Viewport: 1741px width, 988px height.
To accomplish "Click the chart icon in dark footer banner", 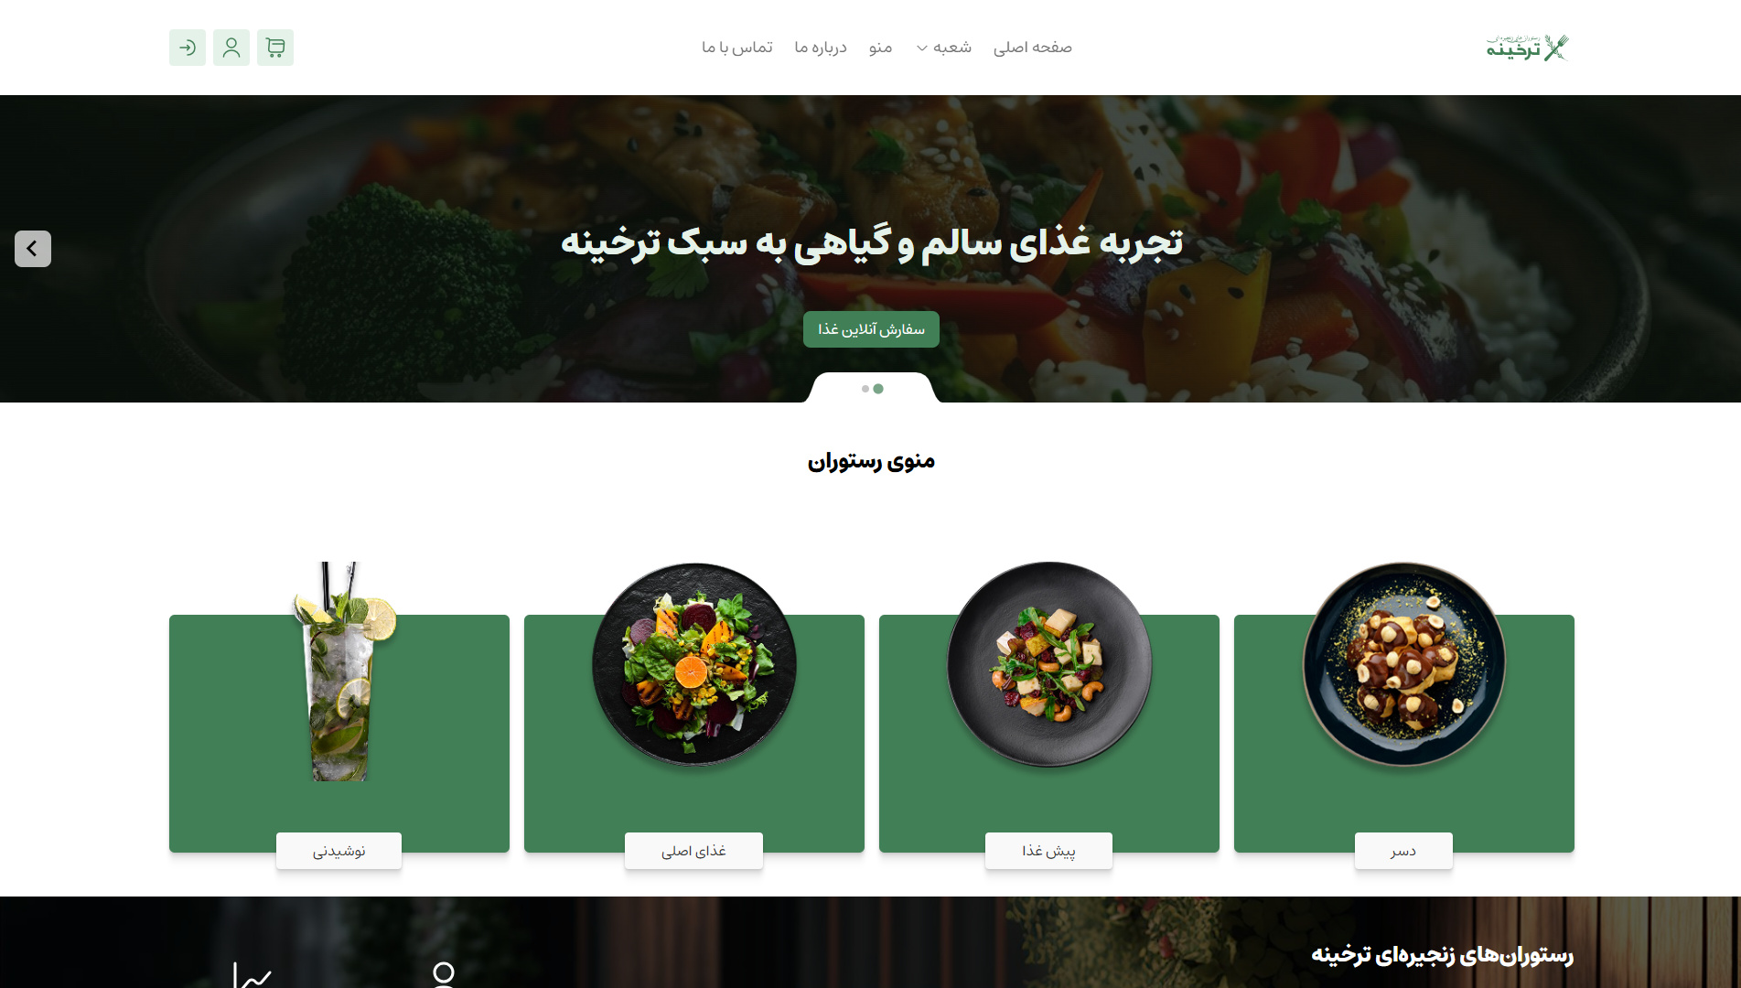I will pyautogui.click(x=253, y=975).
